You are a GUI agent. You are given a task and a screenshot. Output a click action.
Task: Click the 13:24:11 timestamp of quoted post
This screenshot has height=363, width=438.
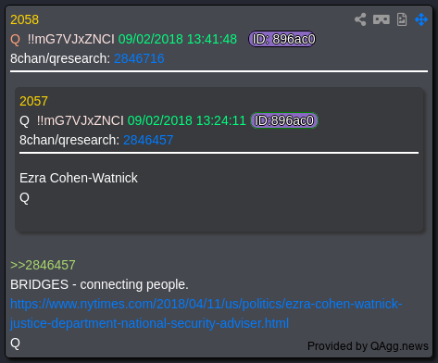click(221, 120)
